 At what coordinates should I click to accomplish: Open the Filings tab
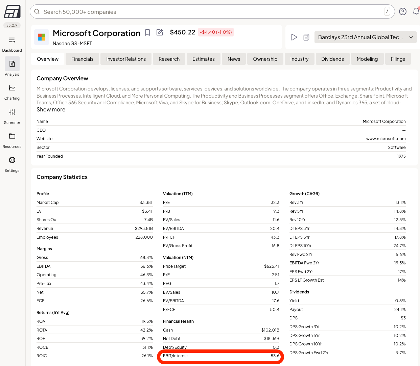(398, 59)
